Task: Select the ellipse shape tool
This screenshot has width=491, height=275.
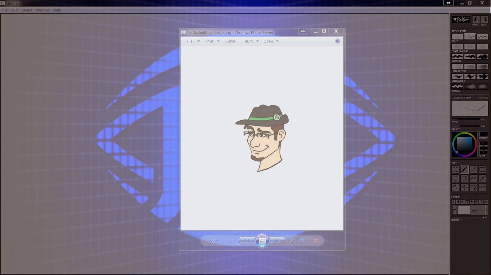Action: (x=455, y=178)
